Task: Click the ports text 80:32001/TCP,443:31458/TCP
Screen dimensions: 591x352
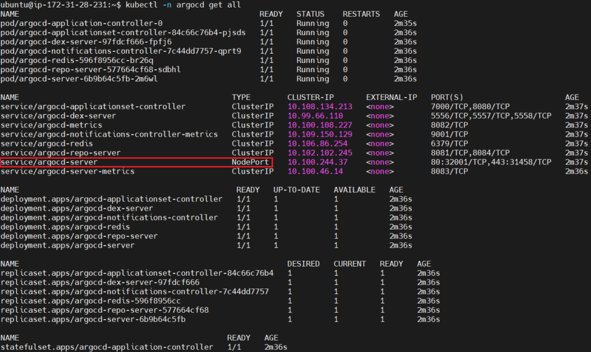Action: pyautogui.click(x=491, y=162)
